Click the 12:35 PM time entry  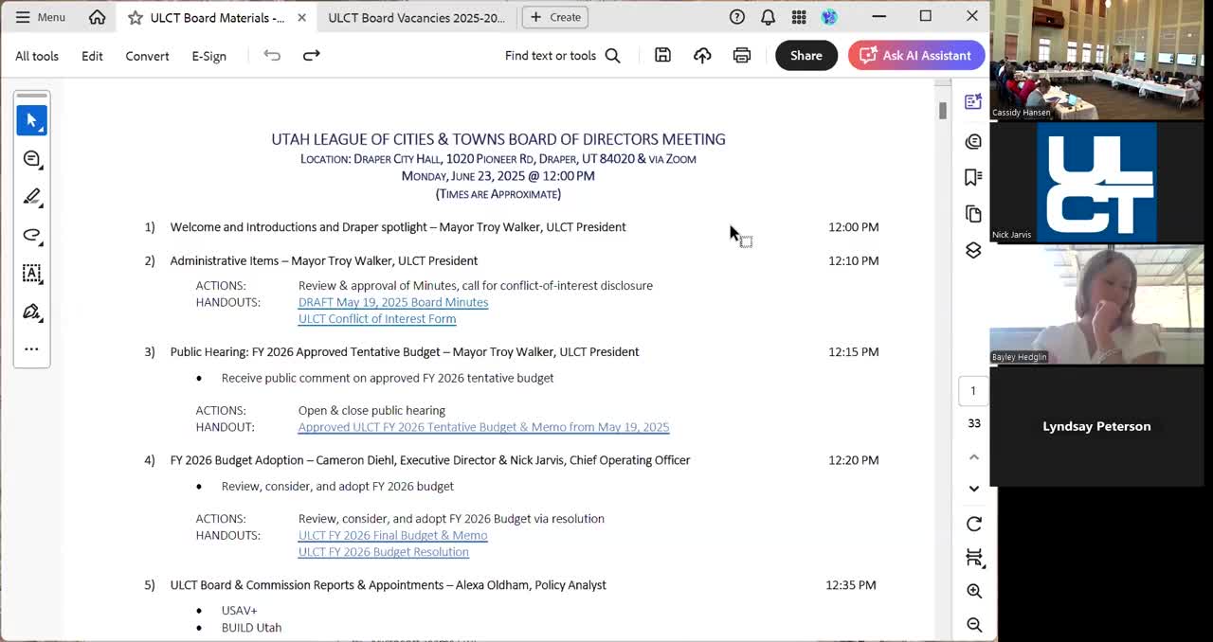click(x=851, y=585)
